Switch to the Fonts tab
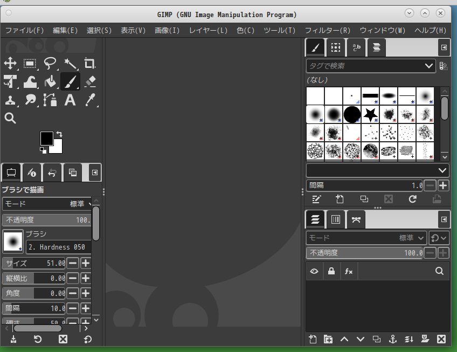The image size is (457, 352). pos(356,47)
